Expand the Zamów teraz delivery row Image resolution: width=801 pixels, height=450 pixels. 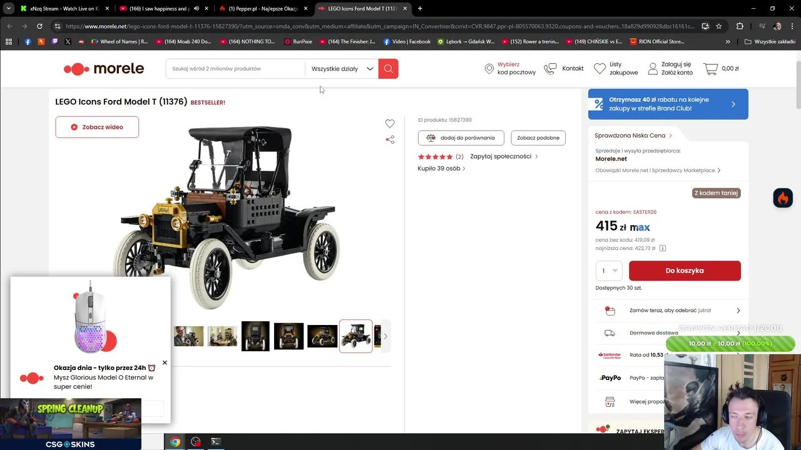tap(668, 311)
